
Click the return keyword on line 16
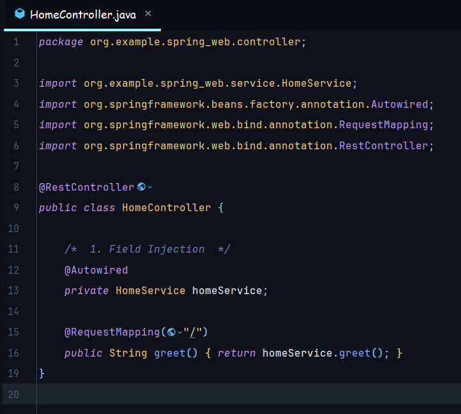pos(237,353)
